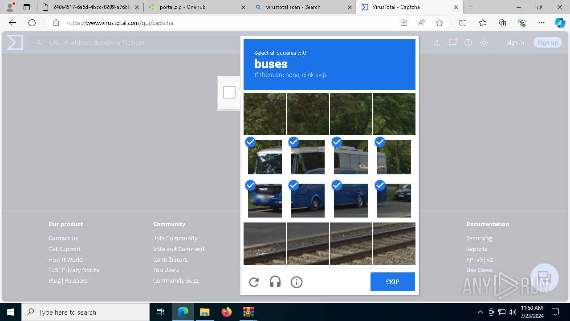Image resolution: width=570 pixels, height=321 pixels.
Task: Open captcha help information icon
Action: [297, 282]
